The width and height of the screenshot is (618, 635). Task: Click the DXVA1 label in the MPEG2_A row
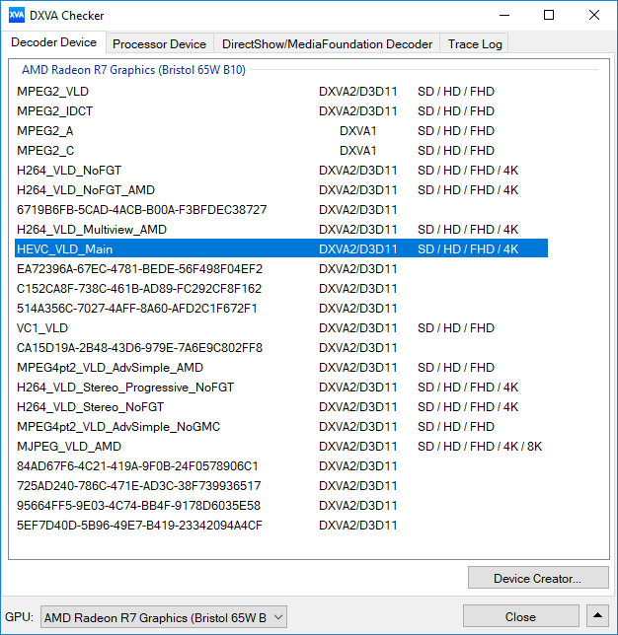(x=358, y=131)
